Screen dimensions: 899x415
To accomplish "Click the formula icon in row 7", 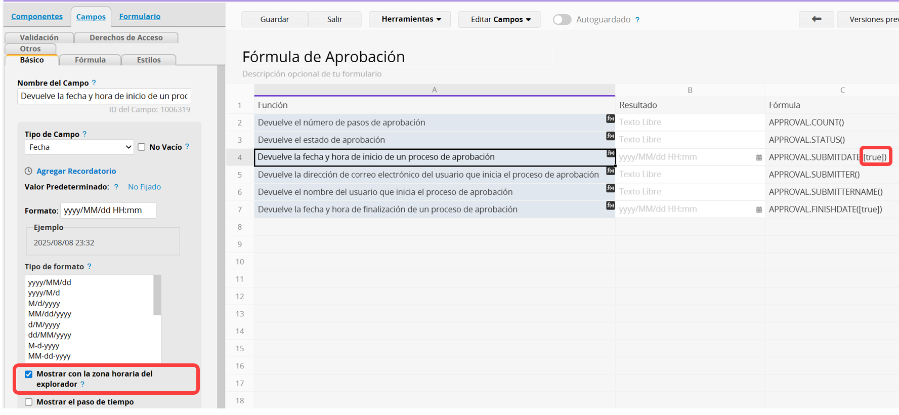I will point(611,205).
